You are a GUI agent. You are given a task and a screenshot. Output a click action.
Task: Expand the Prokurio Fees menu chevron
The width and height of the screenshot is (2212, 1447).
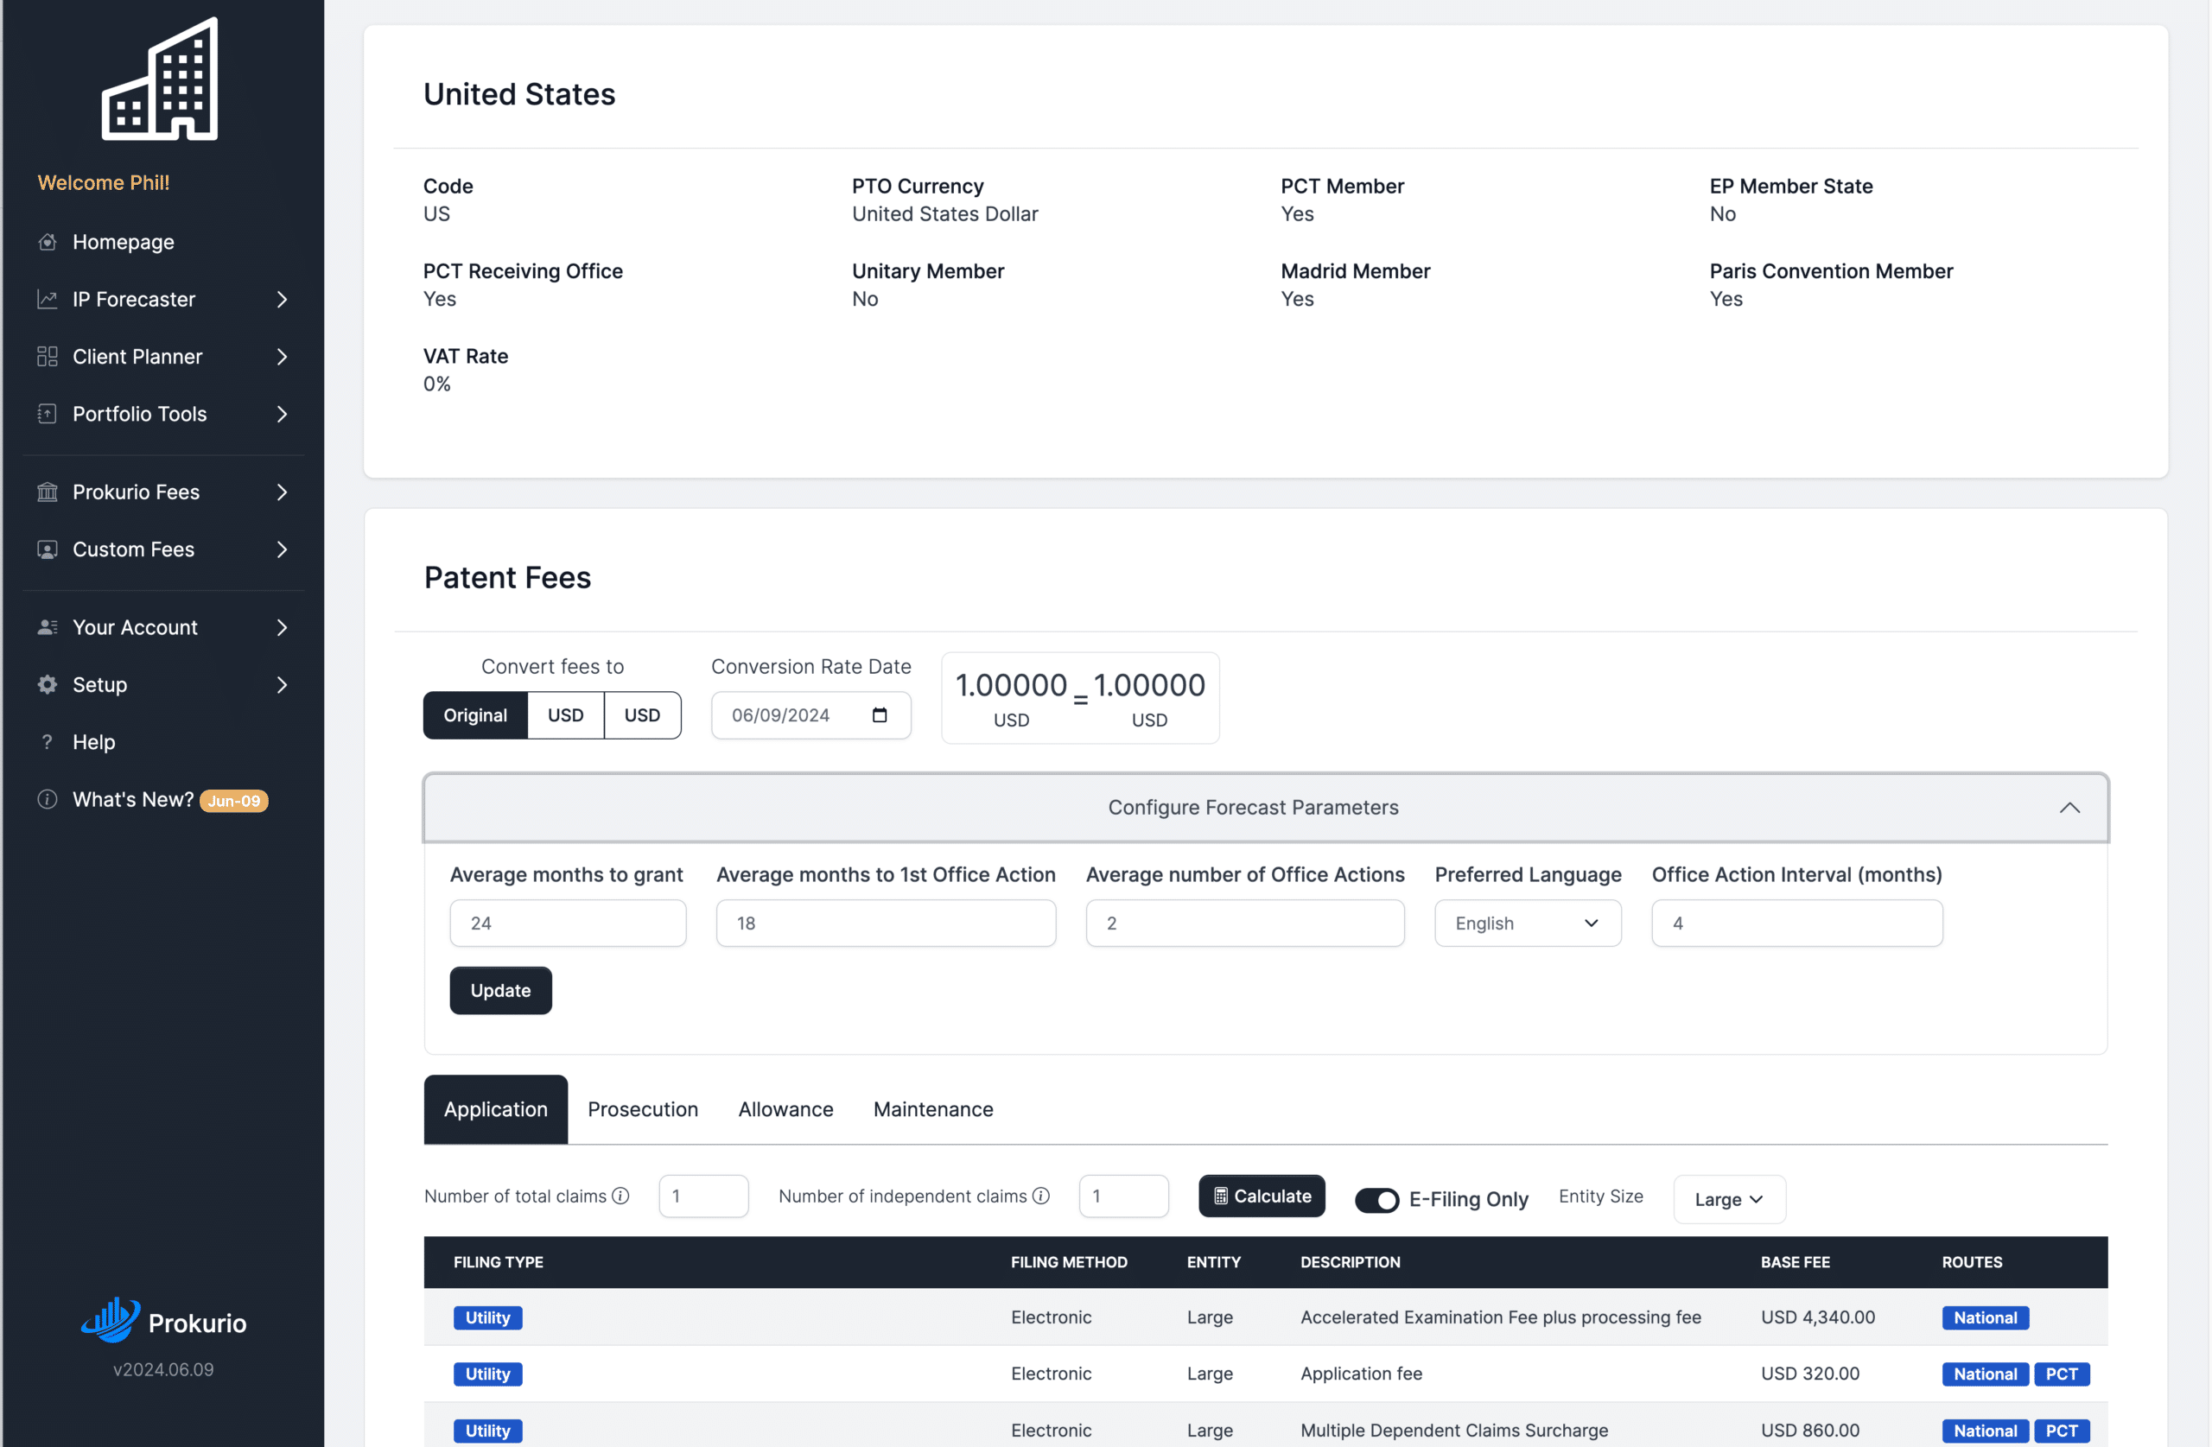(x=282, y=492)
